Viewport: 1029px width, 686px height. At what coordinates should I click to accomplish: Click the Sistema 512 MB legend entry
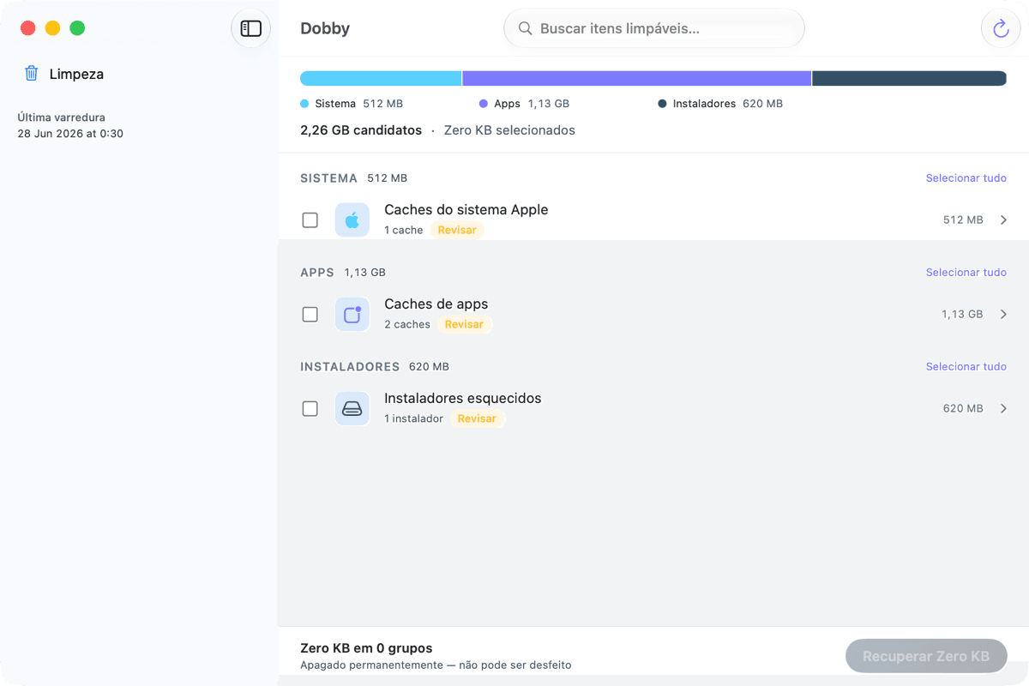[352, 104]
